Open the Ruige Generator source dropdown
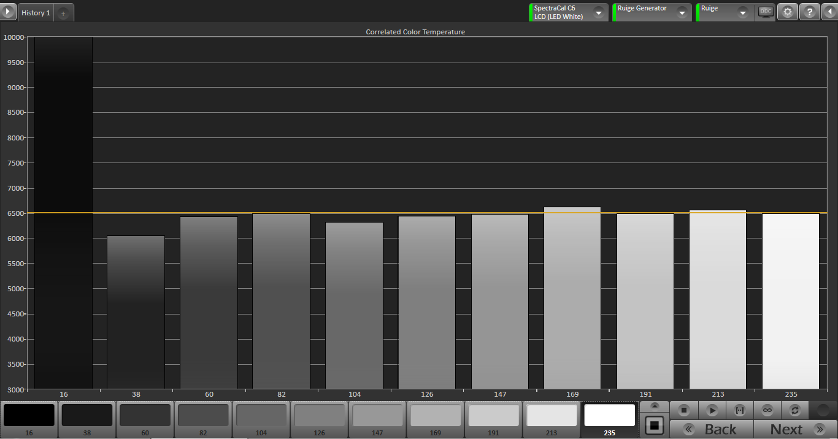Screen dimensions: 838x439 tap(682, 13)
